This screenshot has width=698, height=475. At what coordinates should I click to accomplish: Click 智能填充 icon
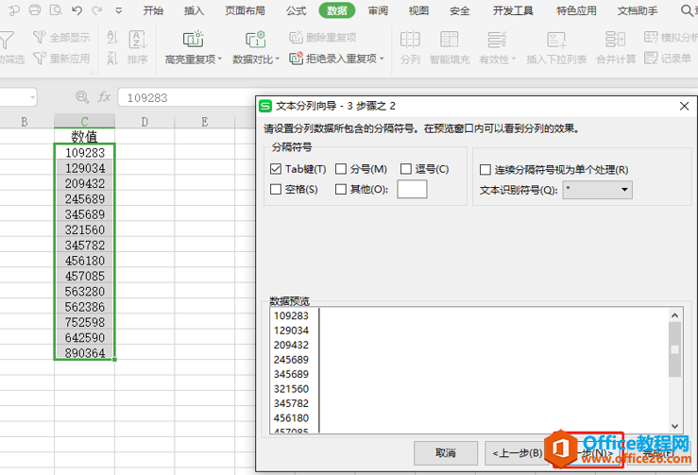[450, 40]
